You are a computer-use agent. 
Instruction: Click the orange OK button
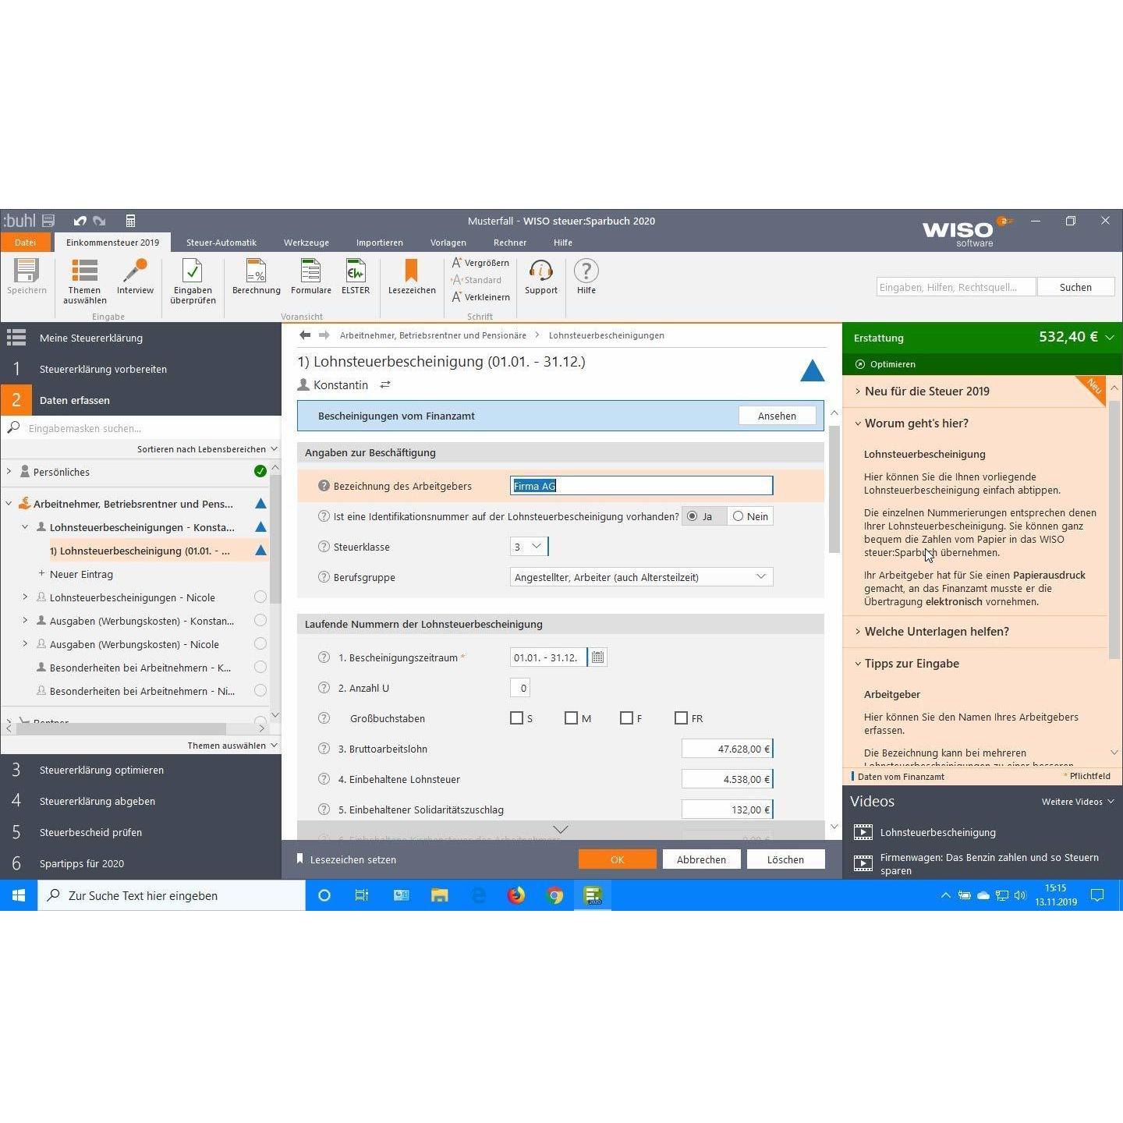tap(617, 859)
